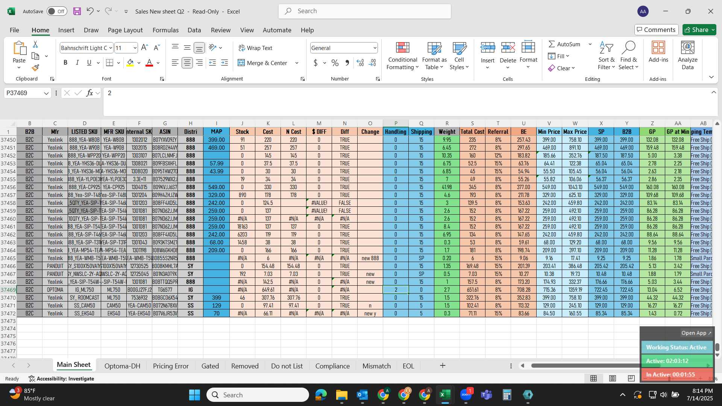This screenshot has width=722, height=406.
Task: Toggle Align Left alignment
Action: (x=175, y=63)
